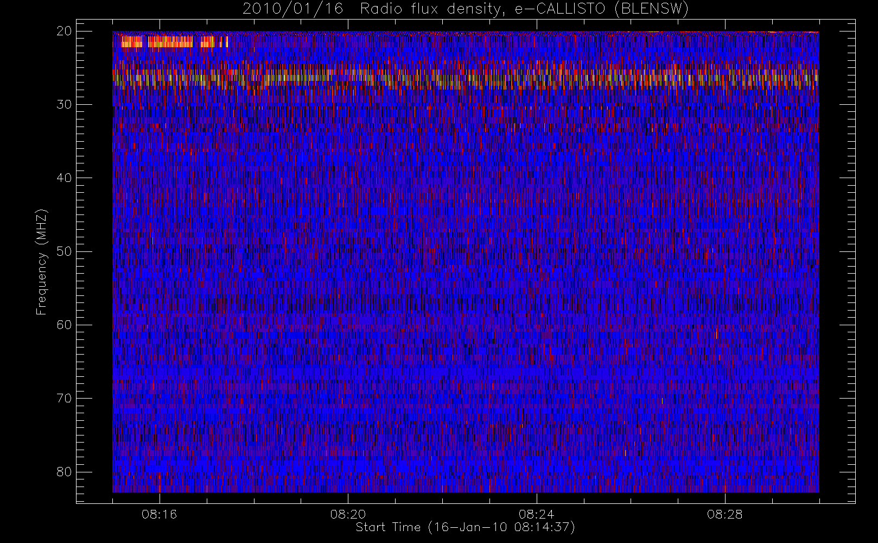Click the 08:16 time tick label
This screenshot has height=543, width=878.
point(159,514)
